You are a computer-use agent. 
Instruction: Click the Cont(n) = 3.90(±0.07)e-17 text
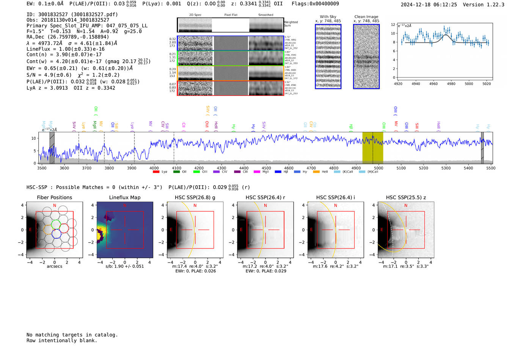[x=64, y=55]
